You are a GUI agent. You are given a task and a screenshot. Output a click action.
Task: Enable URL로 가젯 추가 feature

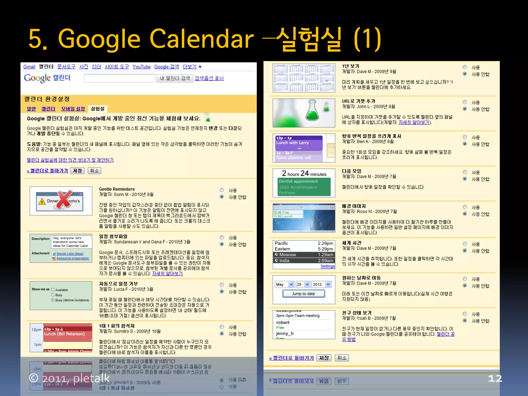465,102
